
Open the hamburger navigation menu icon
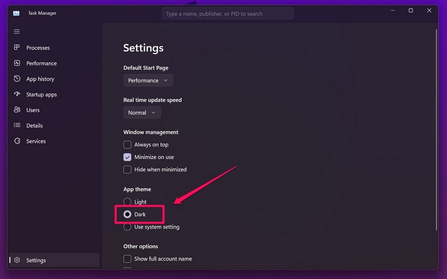coord(17,32)
